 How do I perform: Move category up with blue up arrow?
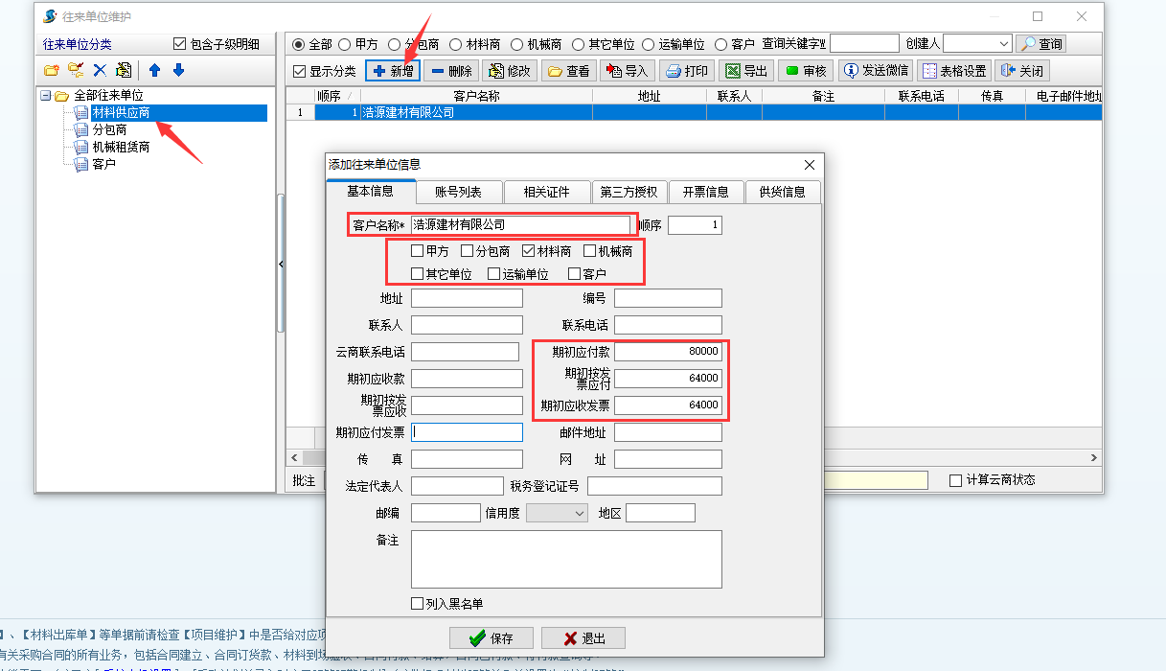pos(154,70)
